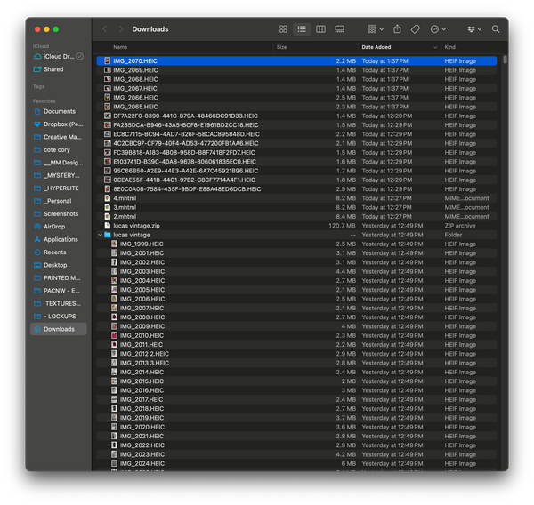Select file 8E0C0A0B-7584-435F-9BDF-E88A48ED6DCB.HEIC
534x505 pixels.
(x=296, y=188)
